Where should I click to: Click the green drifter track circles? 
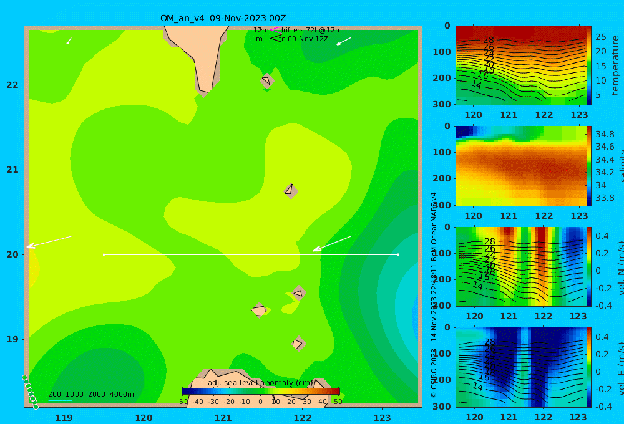30,392
